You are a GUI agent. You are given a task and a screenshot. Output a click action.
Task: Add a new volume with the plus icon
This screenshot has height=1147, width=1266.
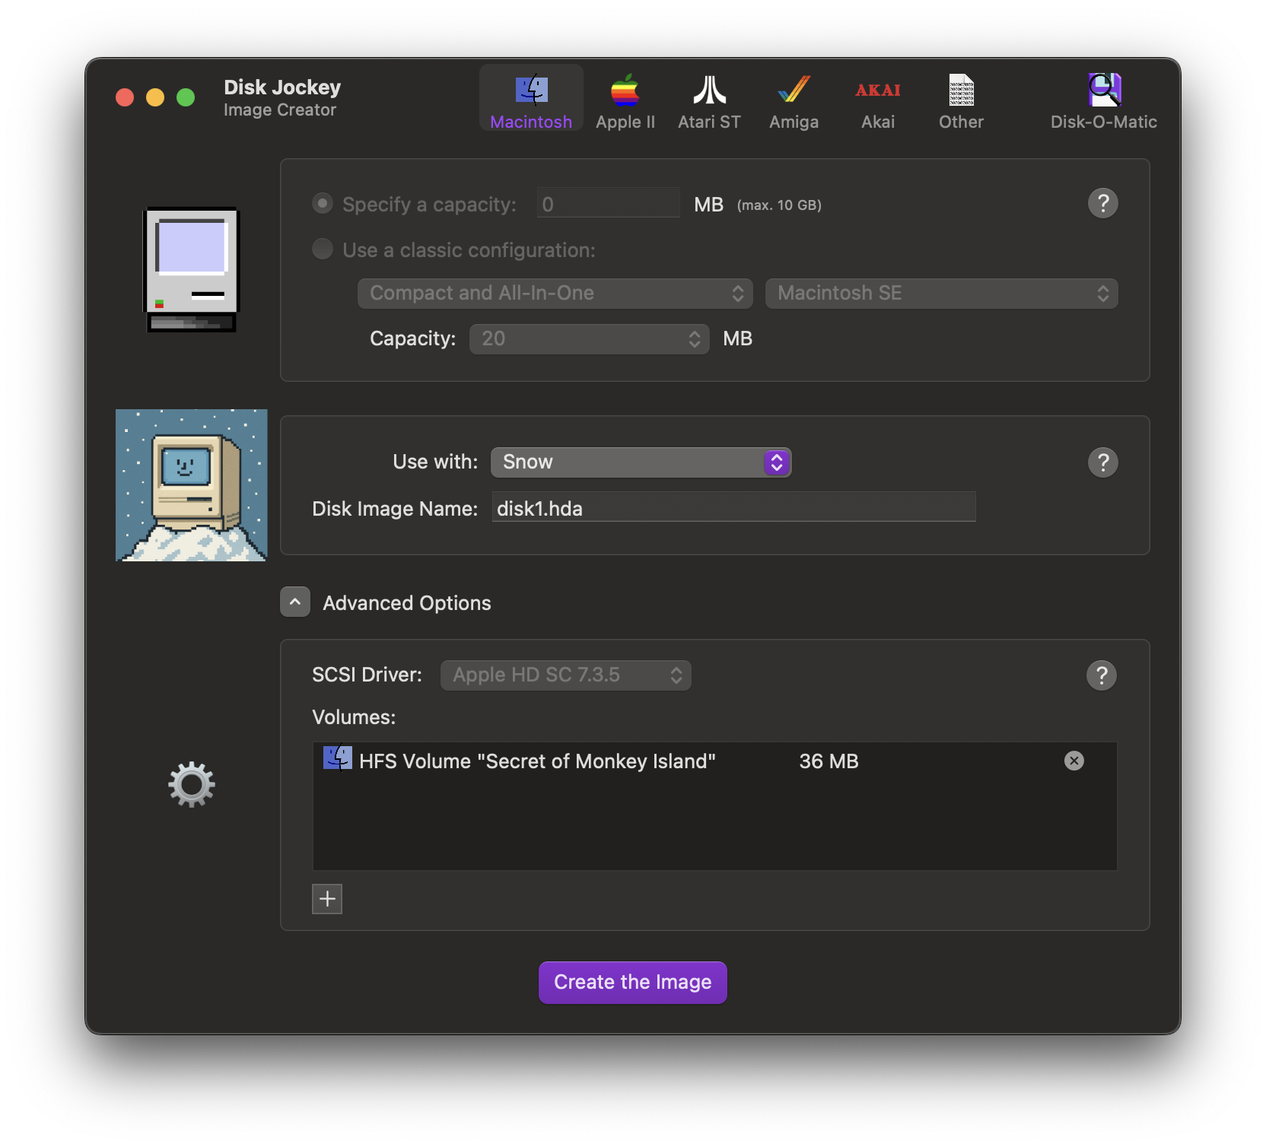(327, 898)
